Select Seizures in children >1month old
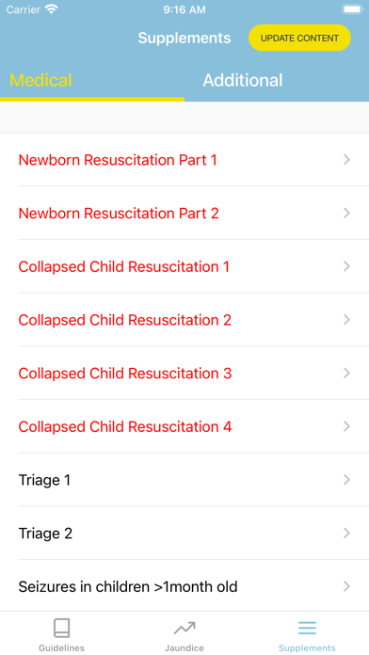The width and height of the screenshot is (369, 655). (184, 586)
